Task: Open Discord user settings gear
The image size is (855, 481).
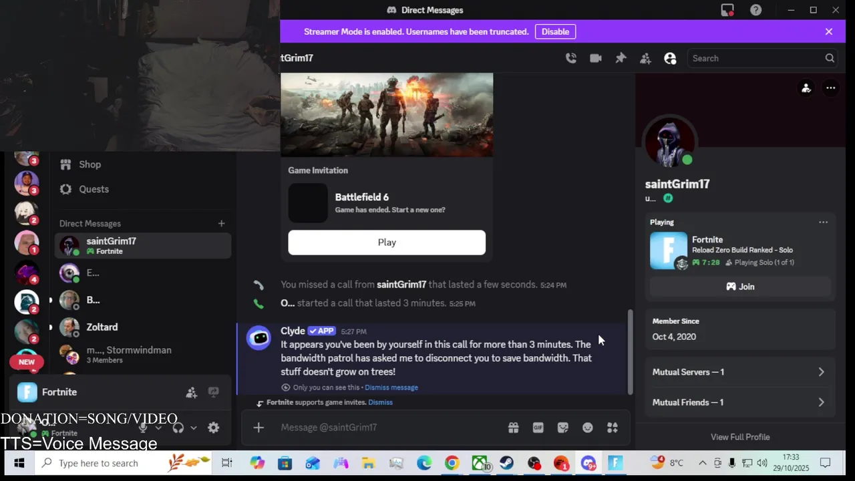Action: [213, 428]
